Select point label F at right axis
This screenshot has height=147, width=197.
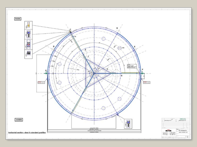143,70
